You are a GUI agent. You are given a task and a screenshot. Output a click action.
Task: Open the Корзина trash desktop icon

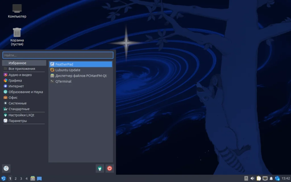point(17,37)
